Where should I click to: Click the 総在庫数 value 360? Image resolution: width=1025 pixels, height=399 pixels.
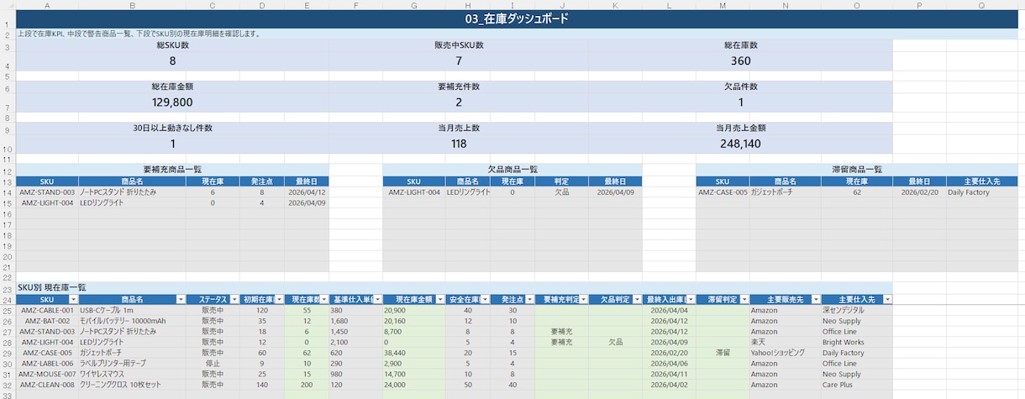tap(740, 60)
